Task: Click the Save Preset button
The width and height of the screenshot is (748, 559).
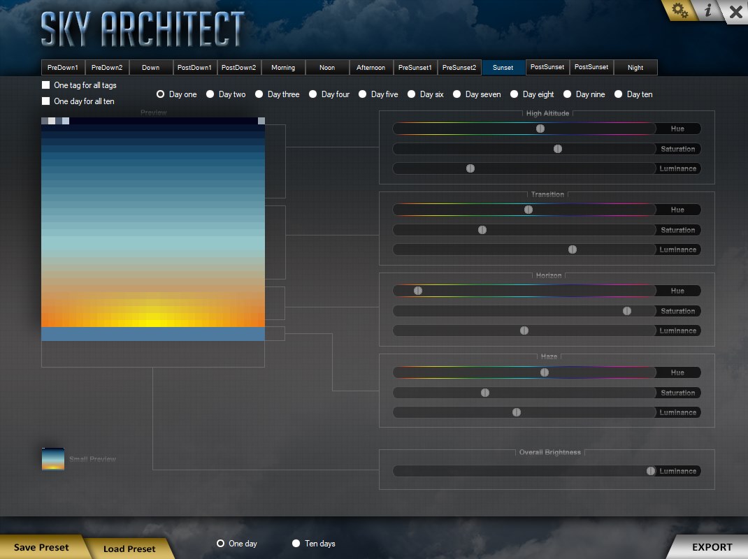Action: [x=41, y=547]
